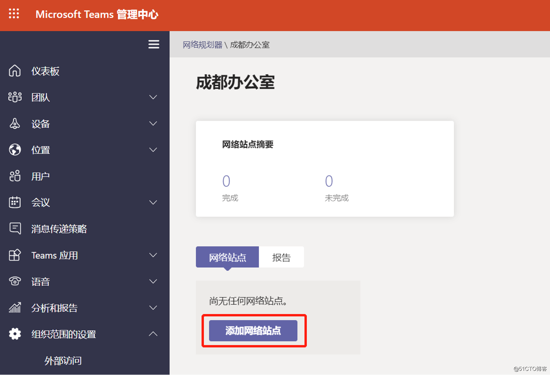Click the 网络站点摘要 card title
550x375 pixels.
tap(248, 144)
